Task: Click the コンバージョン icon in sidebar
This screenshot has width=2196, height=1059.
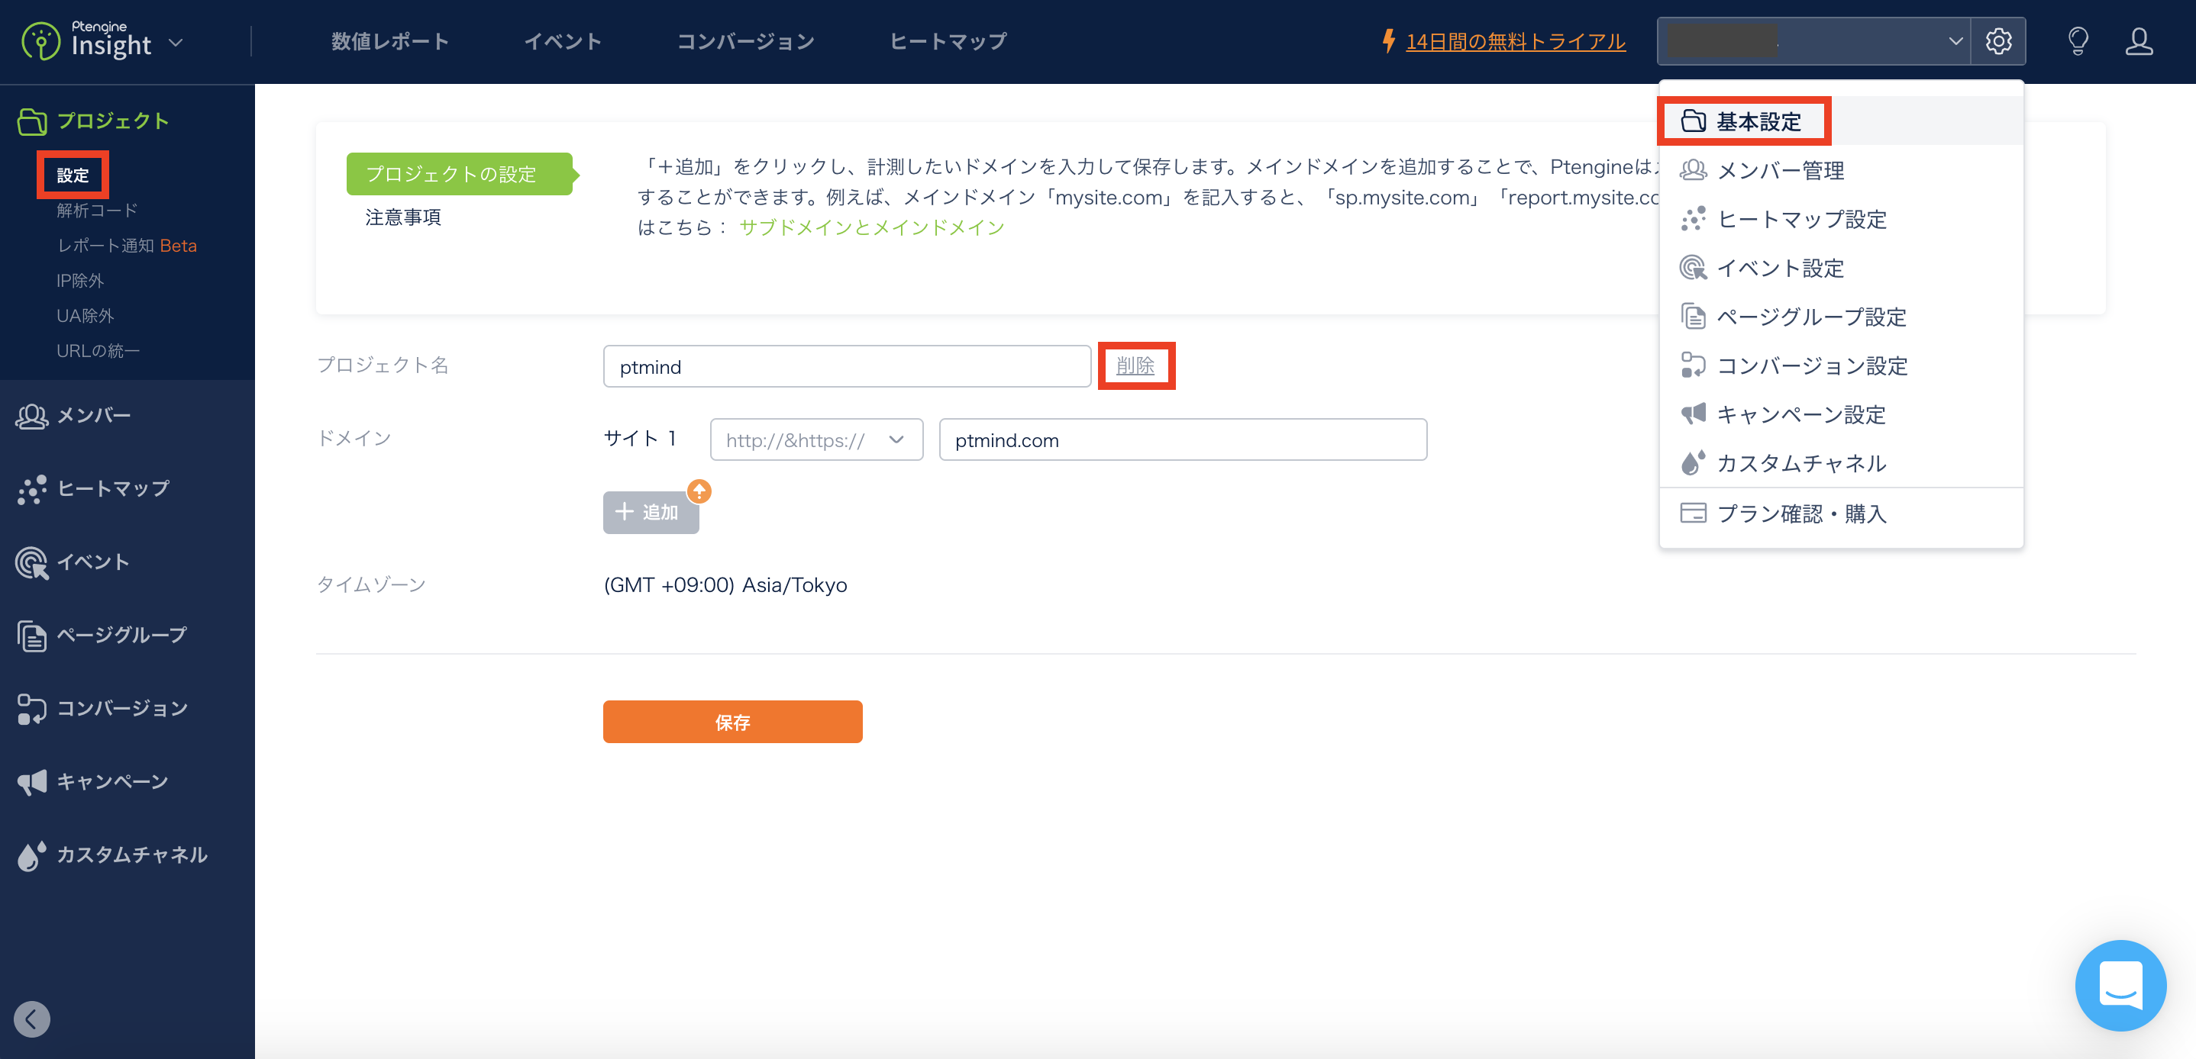Action: [x=32, y=709]
